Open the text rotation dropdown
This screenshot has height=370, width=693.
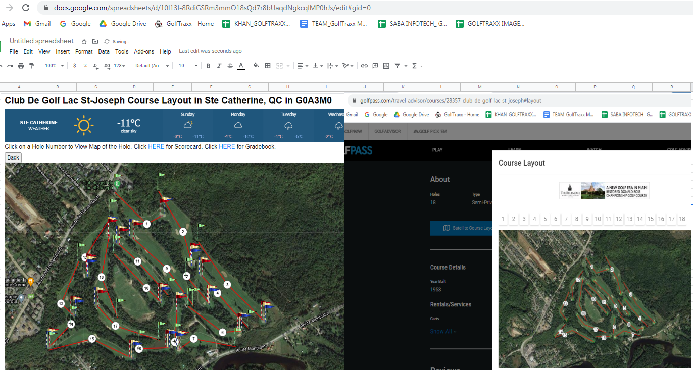348,66
